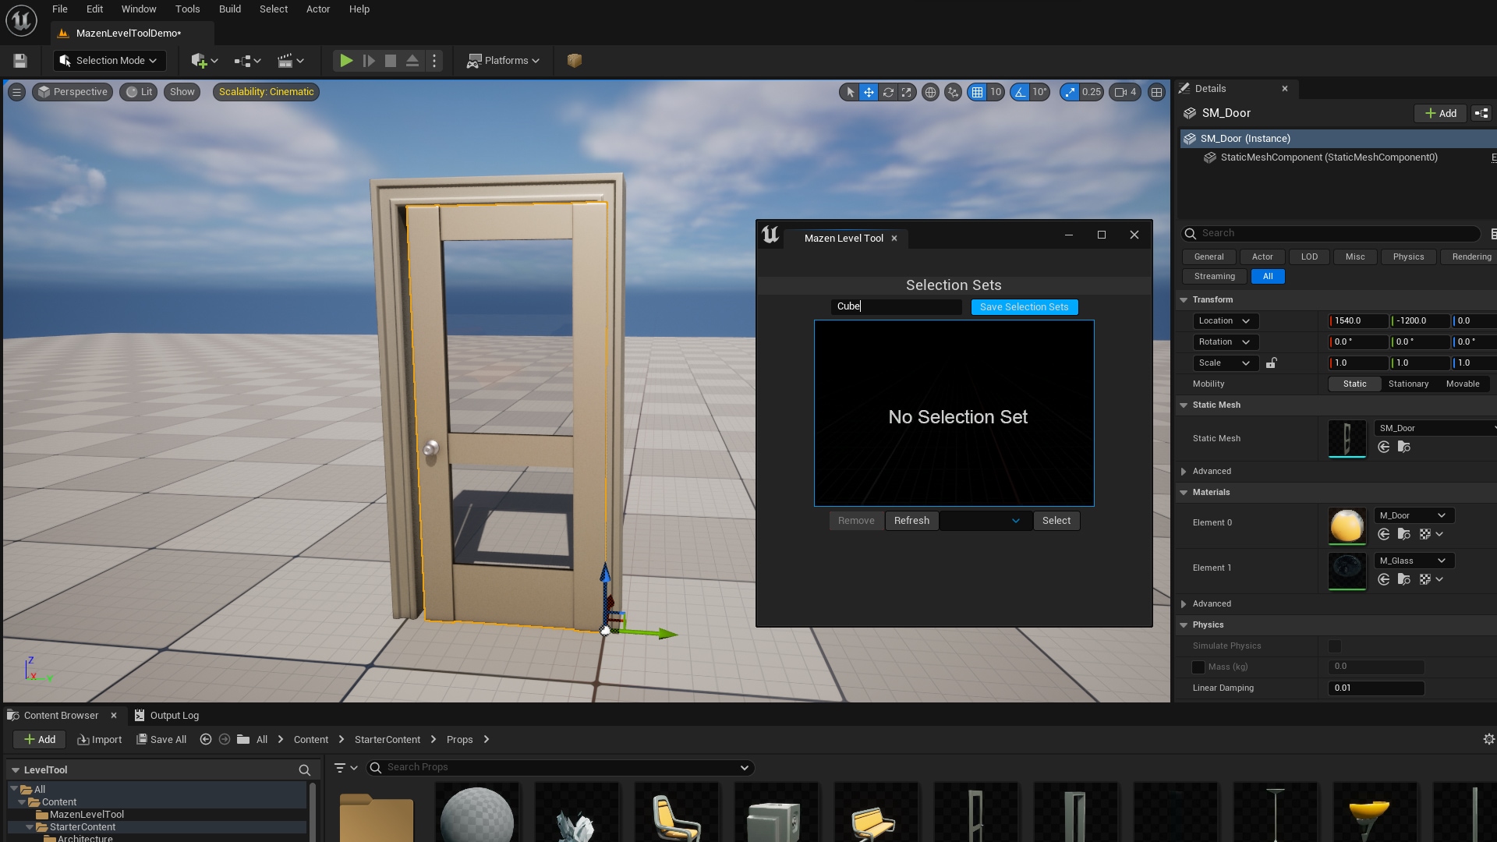Select the Move tool in viewport toolbar
The width and height of the screenshot is (1497, 842).
click(868, 92)
